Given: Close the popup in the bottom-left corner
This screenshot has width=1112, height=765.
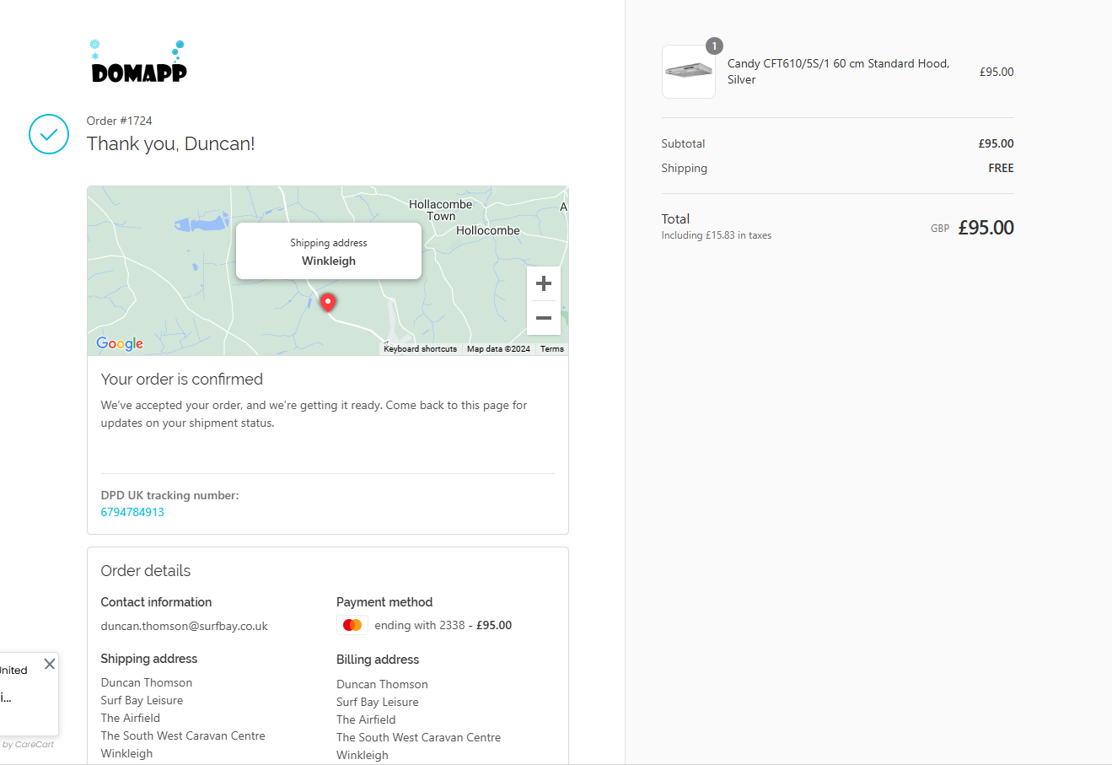Looking at the screenshot, I should coord(50,664).
